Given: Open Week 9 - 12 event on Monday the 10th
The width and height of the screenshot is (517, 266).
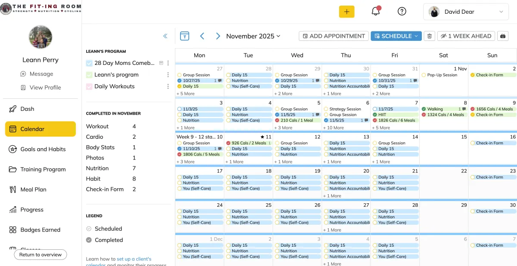Looking at the screenshot, I should pyautogui.click(x=196, y=137).
